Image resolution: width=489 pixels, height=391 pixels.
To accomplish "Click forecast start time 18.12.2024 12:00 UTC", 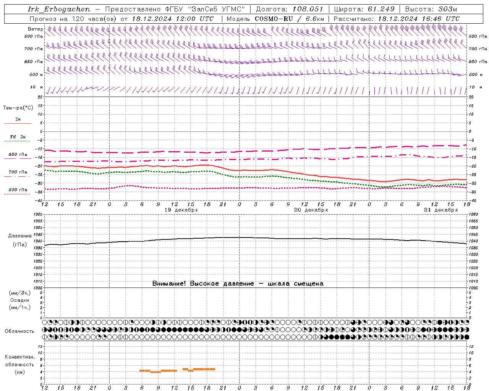I will point(173,19).
